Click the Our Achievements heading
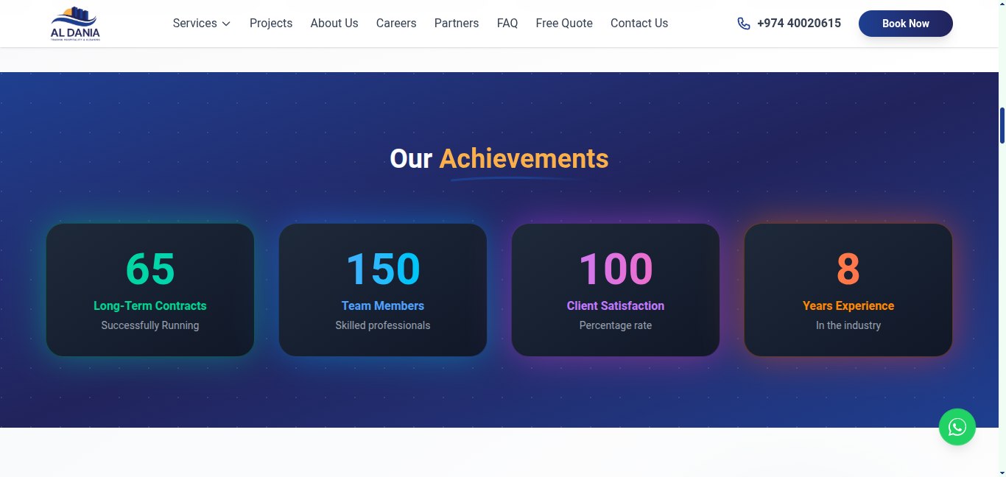The height and width of the screenshot is (477, 1006). [x=499, y=159]
